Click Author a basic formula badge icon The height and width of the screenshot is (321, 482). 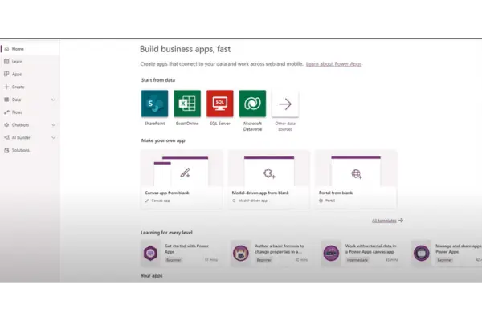(x=241, y=253)
